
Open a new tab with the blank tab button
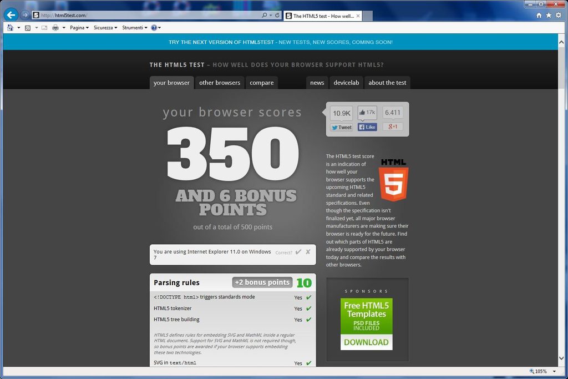click(368, 16)
